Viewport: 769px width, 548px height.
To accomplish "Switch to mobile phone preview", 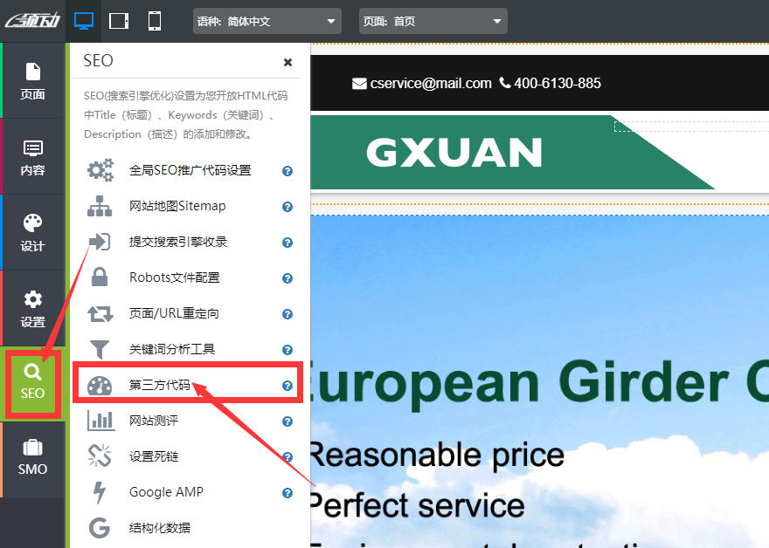I will 155,21.
